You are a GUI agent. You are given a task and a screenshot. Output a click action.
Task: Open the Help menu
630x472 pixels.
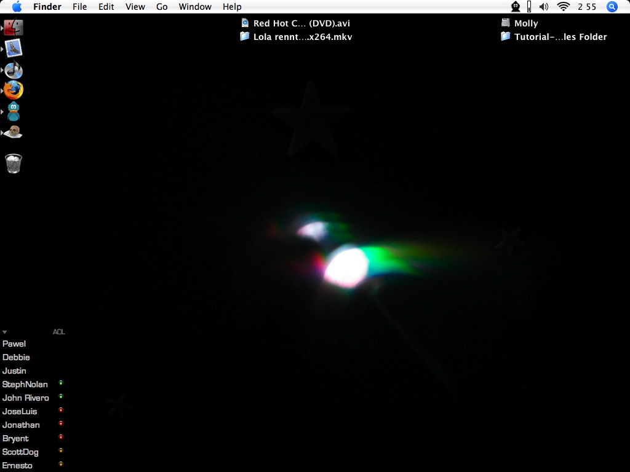(x=232, y=7)
